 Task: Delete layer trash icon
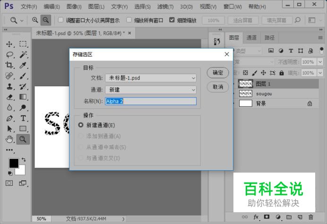coord(311,217)
